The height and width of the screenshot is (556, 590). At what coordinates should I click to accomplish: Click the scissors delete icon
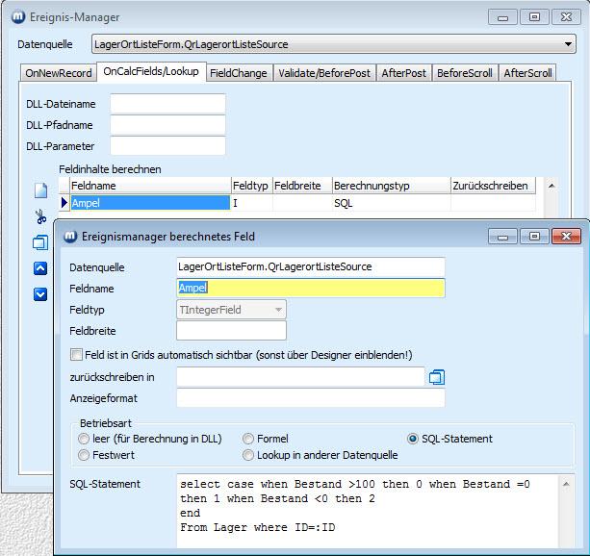[x=40, y=217]
